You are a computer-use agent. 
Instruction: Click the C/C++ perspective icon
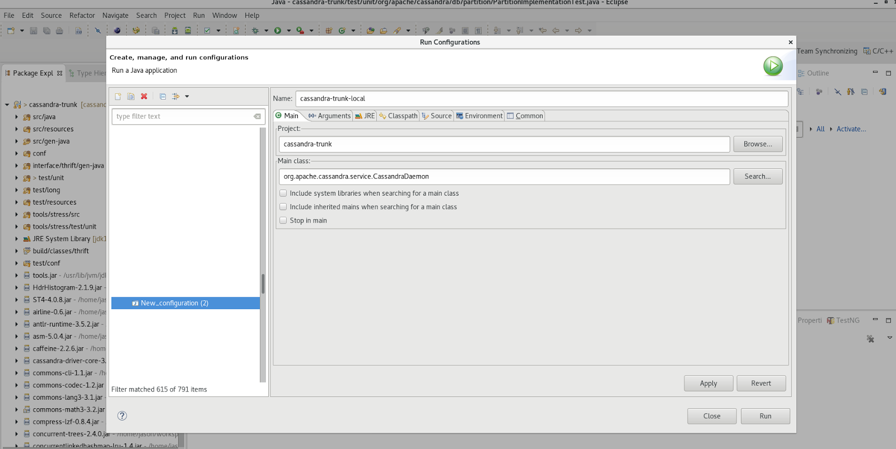(x=878, y=51)
